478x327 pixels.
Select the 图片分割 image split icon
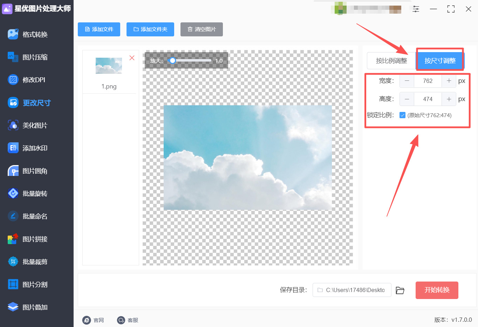pyautogui.click(x=13, y=284)
